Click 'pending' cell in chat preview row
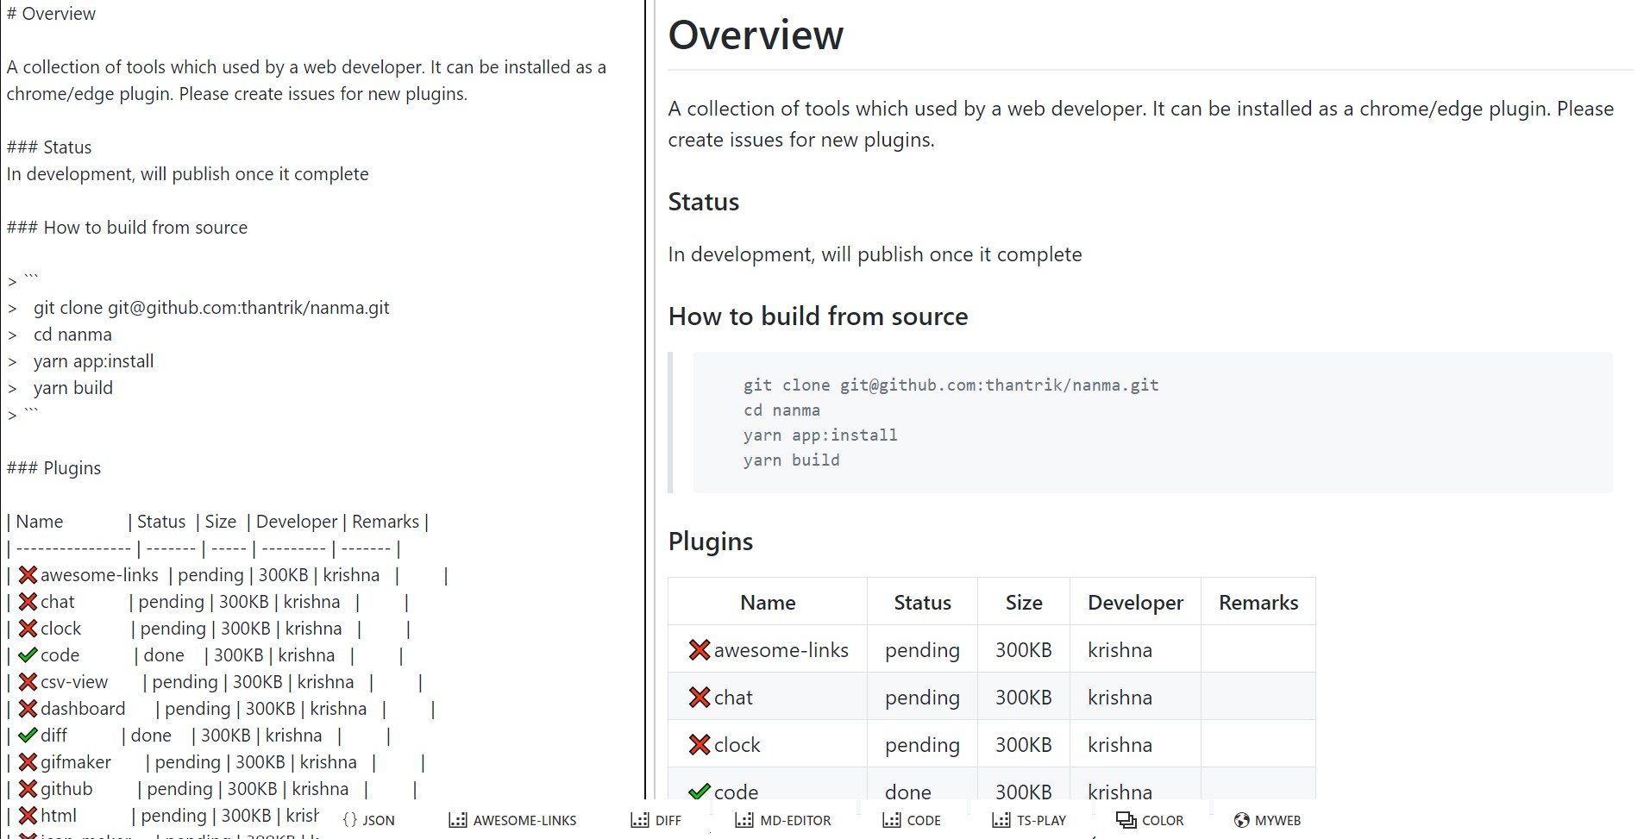 click(922, 698)
